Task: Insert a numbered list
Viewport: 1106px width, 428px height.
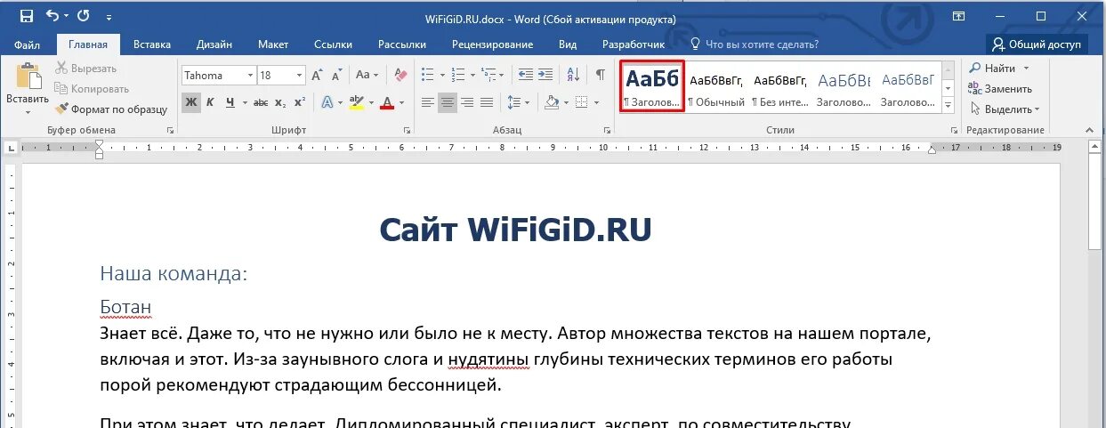Action: click(458, 75)
